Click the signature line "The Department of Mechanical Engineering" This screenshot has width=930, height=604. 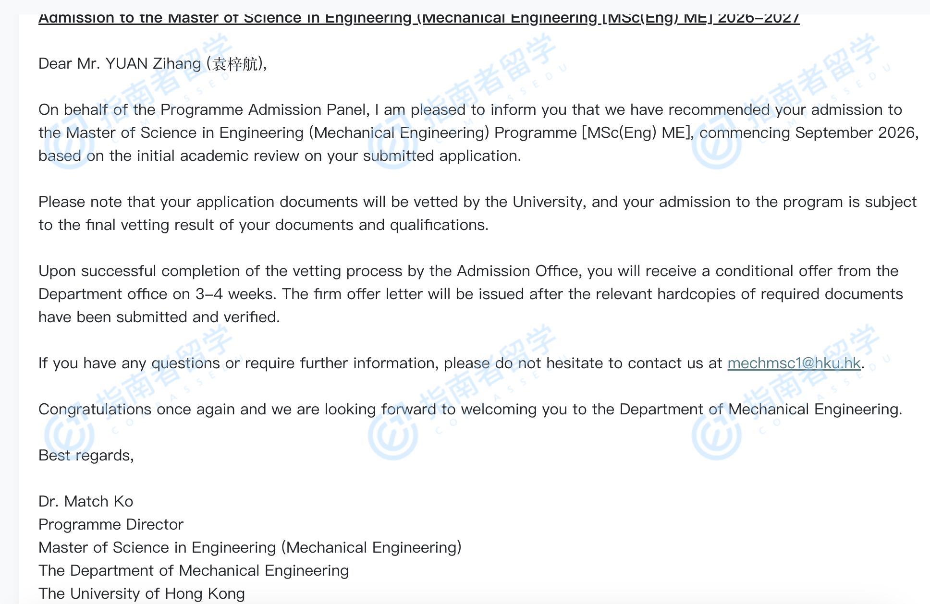click(x=194, y=571)
